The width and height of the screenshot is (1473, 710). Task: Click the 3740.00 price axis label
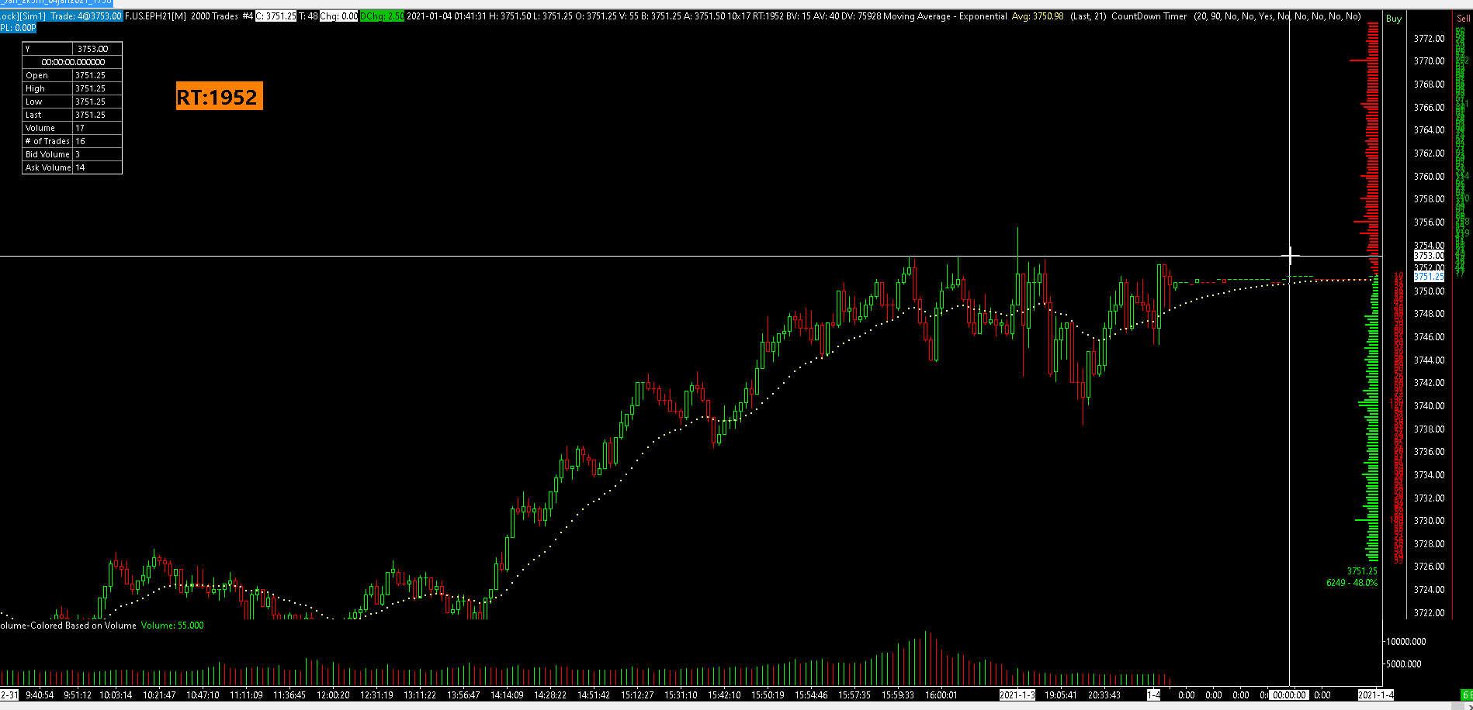1429,406
